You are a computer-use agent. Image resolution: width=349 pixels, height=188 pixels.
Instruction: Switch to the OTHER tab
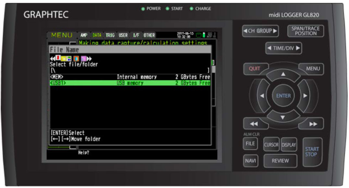[149, 35]
